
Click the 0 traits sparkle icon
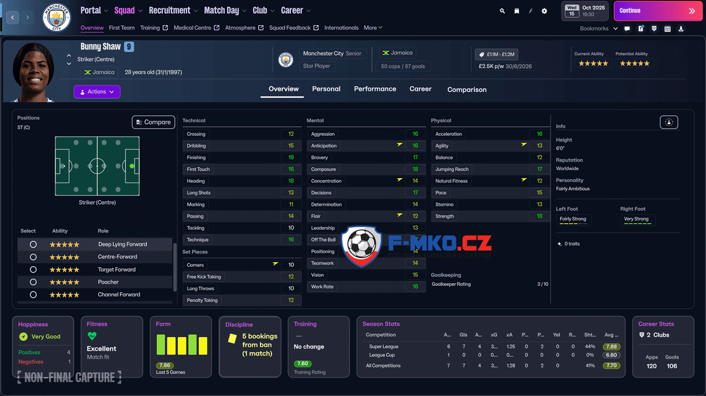[559, 244]
